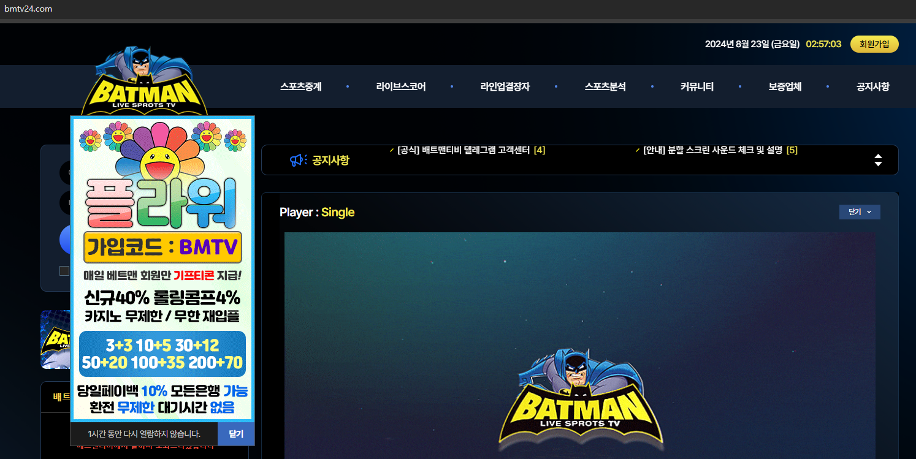
Task: Click the megaphone icon beside 공지사항
Action: coord(298,161)
